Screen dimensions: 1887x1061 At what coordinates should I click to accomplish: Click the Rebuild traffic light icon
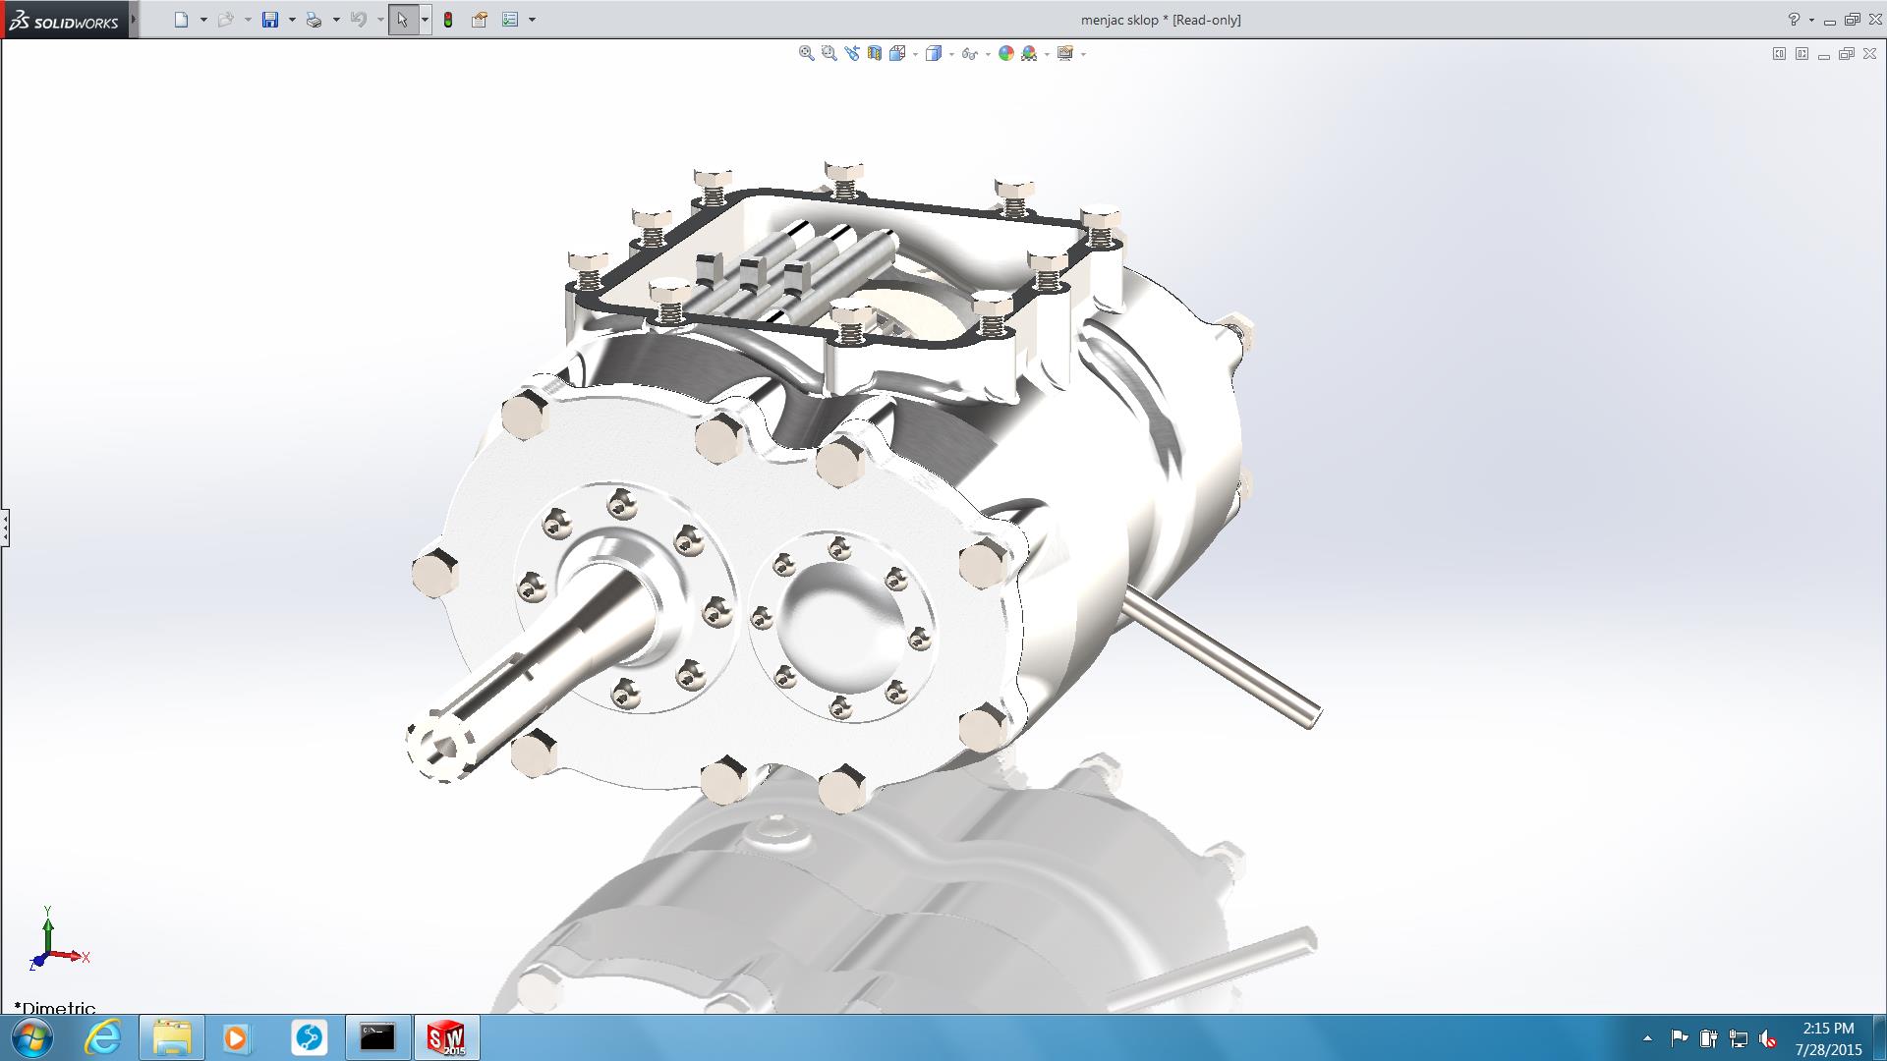(448, 20)
